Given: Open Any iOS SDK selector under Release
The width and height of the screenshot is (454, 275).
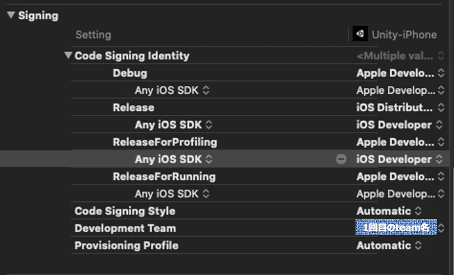Looking at the screenshot, I should tap(173, 125).
